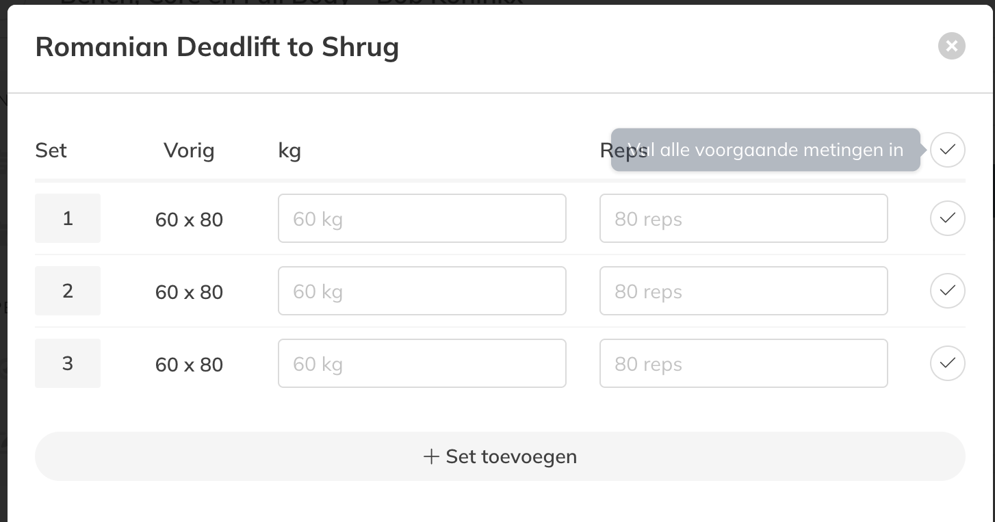Viewport: 995px width, 522px height.
Task: Click the Romanian Deadlift to Shrug title
Action: [x=217, y=47]
